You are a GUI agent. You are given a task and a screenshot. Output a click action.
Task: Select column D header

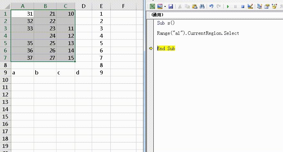(x=83, y=6)
